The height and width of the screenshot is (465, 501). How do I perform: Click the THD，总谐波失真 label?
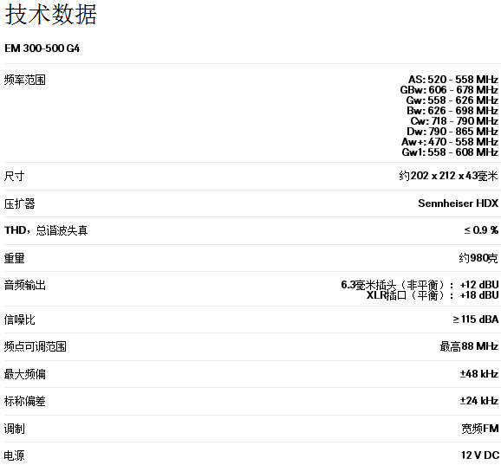[46, 230]
